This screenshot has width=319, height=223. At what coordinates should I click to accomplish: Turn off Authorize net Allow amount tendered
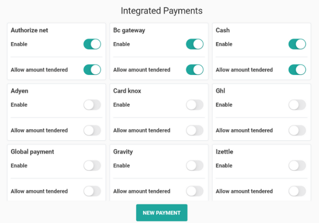point(92,70)
